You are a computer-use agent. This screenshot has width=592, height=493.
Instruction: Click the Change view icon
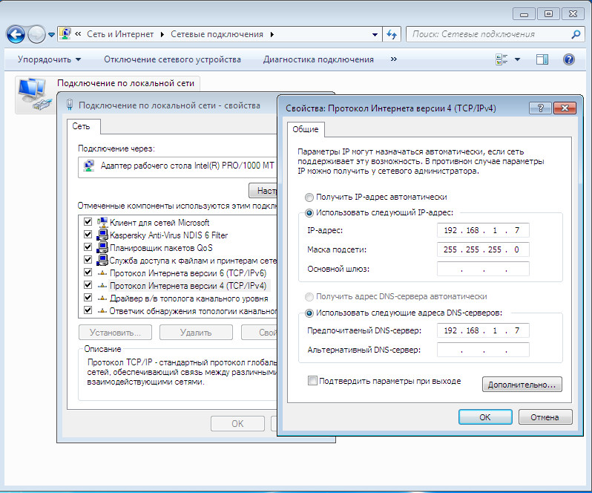click(501, 59)
